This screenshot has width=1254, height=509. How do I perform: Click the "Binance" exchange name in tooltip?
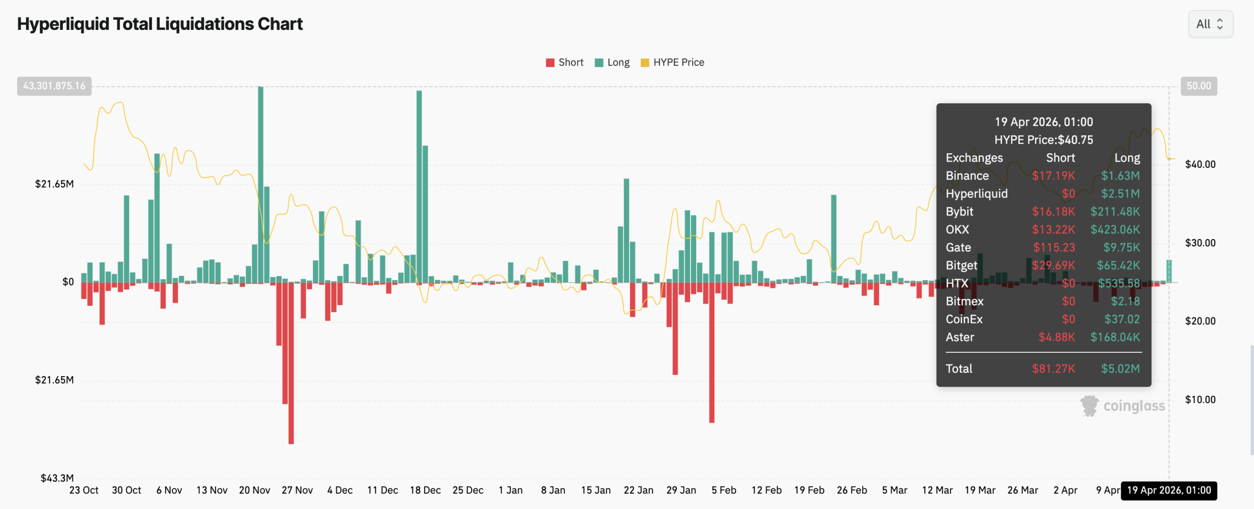click(967, 176)
